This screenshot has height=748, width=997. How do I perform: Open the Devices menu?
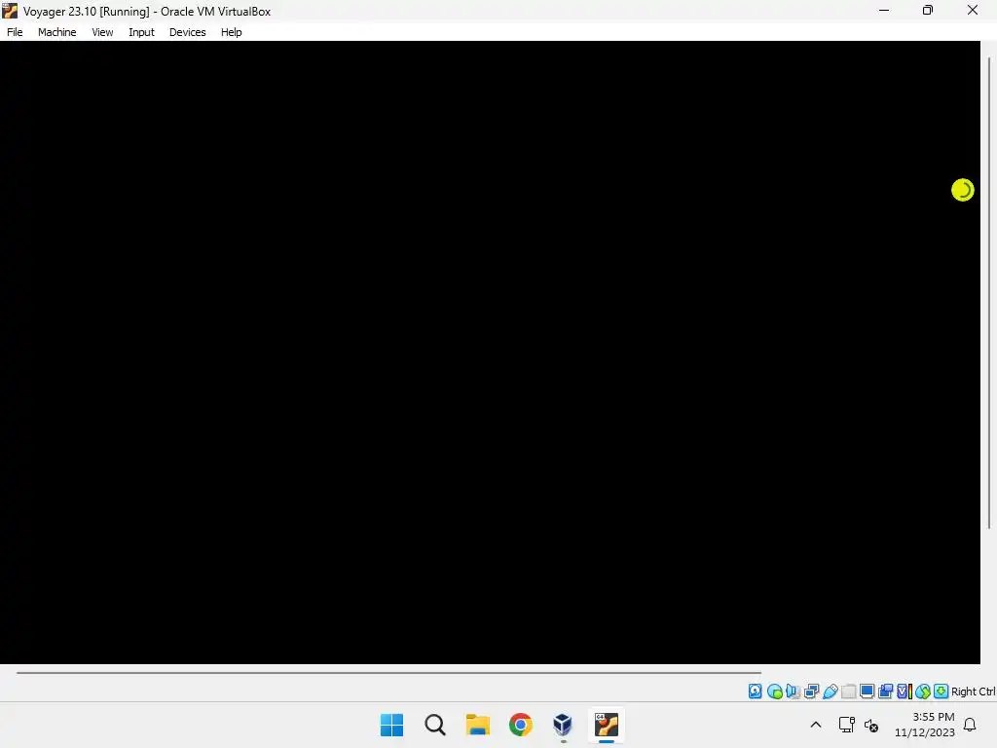pos(187,32)
